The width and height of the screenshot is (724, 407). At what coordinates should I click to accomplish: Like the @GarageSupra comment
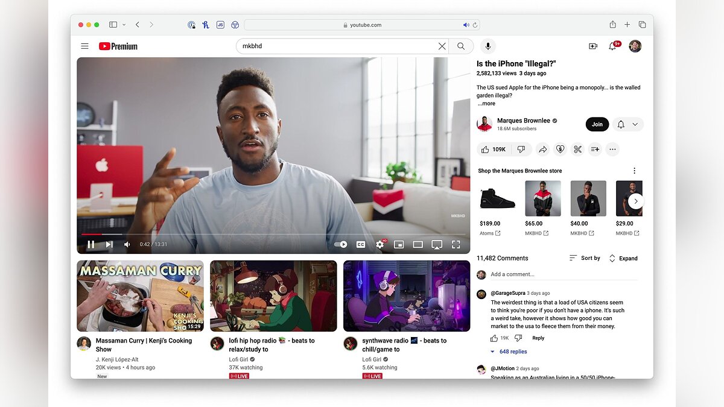[x=494, y=338]
